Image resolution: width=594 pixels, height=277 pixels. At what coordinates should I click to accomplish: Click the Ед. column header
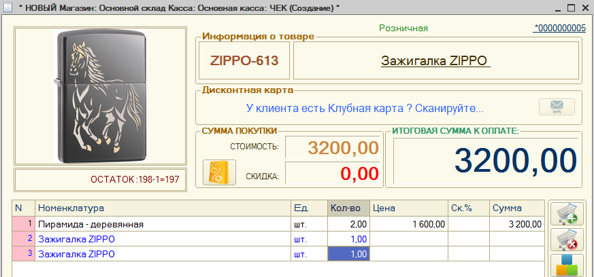coord(310,208)
